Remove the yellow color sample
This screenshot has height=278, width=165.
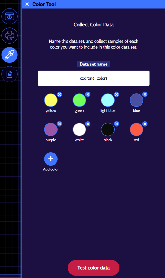coord(59,94)
